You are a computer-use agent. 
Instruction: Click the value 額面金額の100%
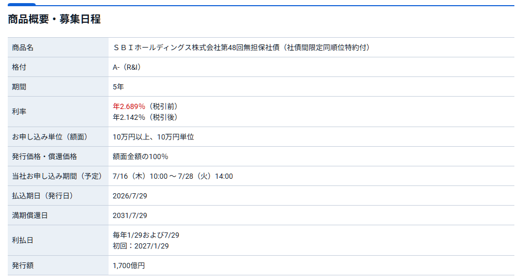pyautogui.click(x=141, y=157)
